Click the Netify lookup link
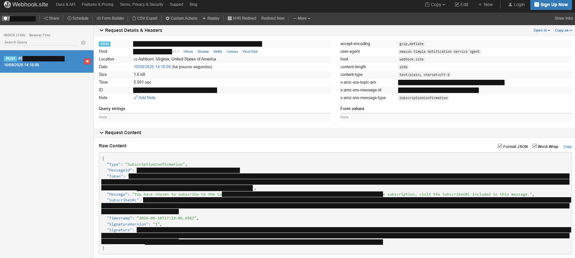 tap(218, 51)
